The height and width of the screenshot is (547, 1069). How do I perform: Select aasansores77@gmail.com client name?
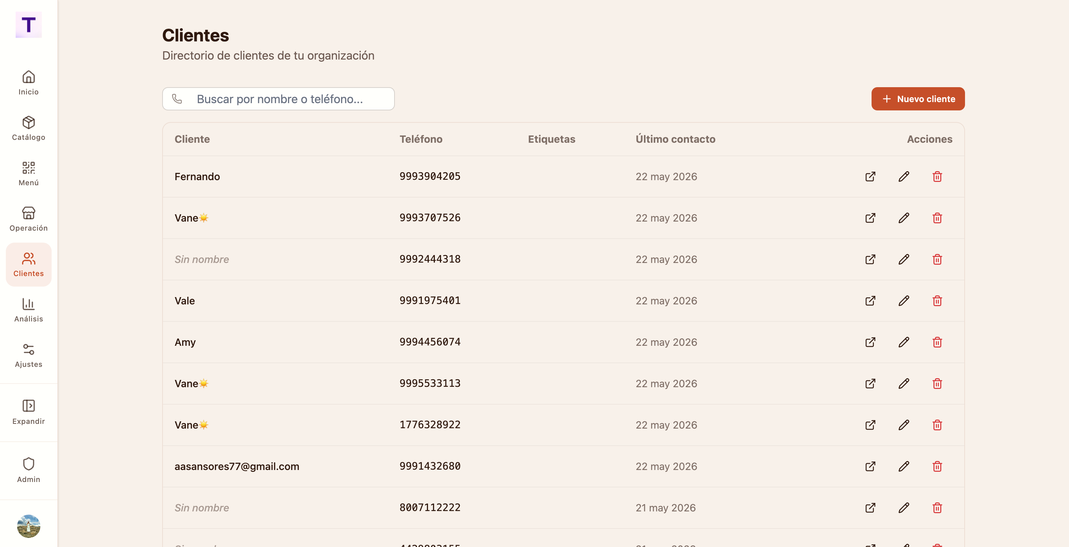click(237, 467)
